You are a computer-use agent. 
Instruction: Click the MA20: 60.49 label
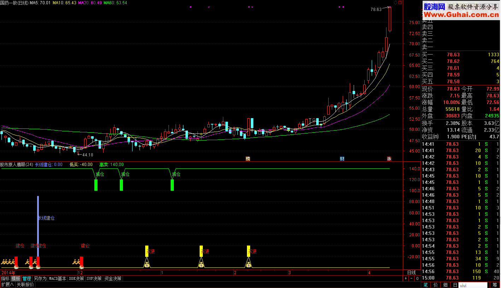pos(90,3)
